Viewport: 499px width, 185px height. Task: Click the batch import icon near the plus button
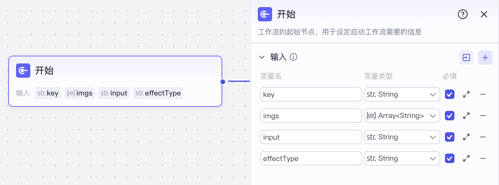[x=466, y=58]
